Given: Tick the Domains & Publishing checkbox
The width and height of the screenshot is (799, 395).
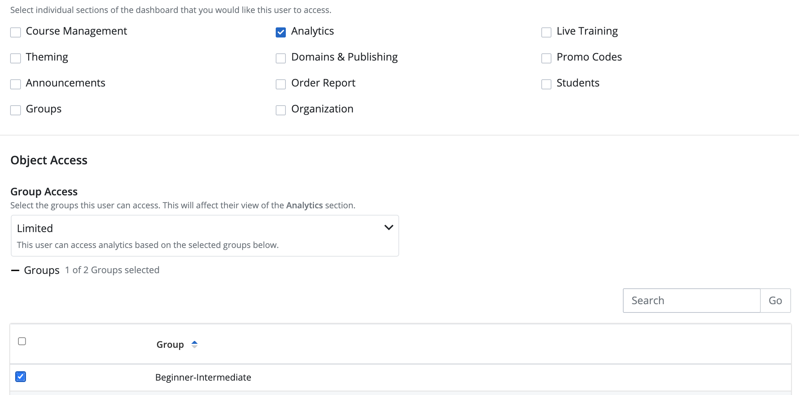Looking at the screenshot, I should coord(281,58).
